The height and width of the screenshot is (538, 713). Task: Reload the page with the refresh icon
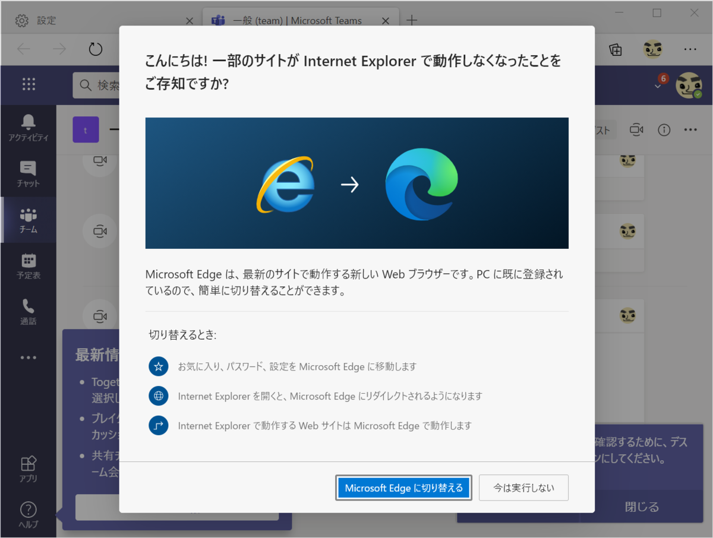96,49
